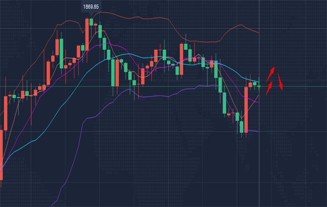327x207 pixels.
Task: Select the lower red up-arrow marker
Action: (x=269, y=89)
